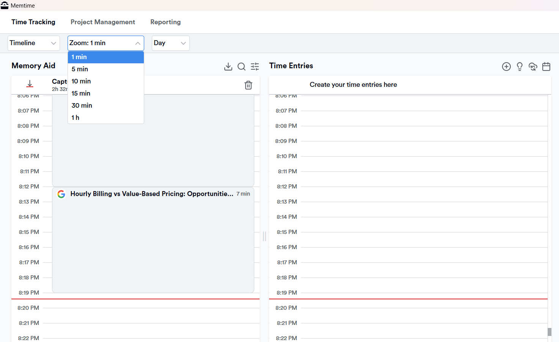Switch to Project Management tab

coord(103,22)
